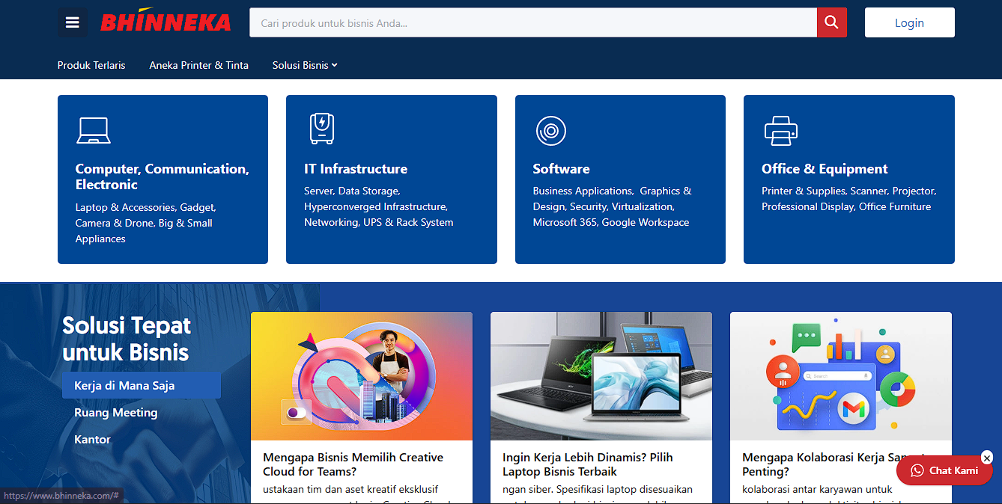Click the UPS icon above IT Infrastructure

321,128
